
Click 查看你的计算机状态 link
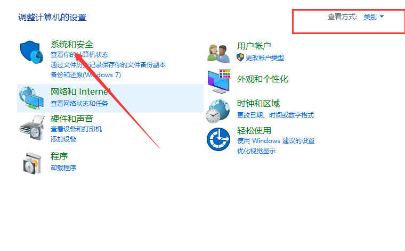point(79,55)
